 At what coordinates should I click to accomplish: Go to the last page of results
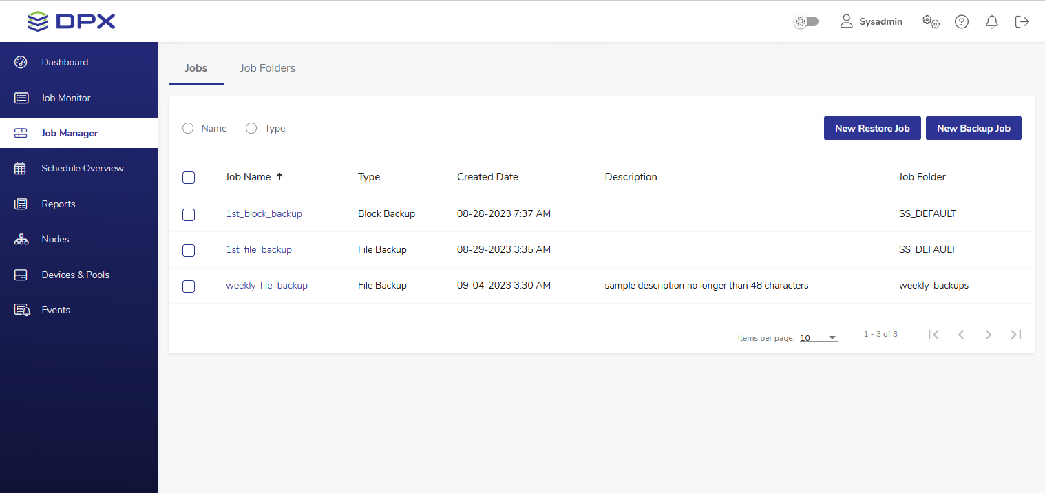(x=1015, y=335)
